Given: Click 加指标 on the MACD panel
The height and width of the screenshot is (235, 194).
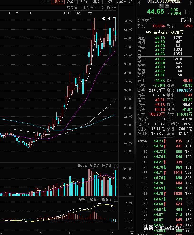Looking at the screenshot, I should [x=94, y=199].
